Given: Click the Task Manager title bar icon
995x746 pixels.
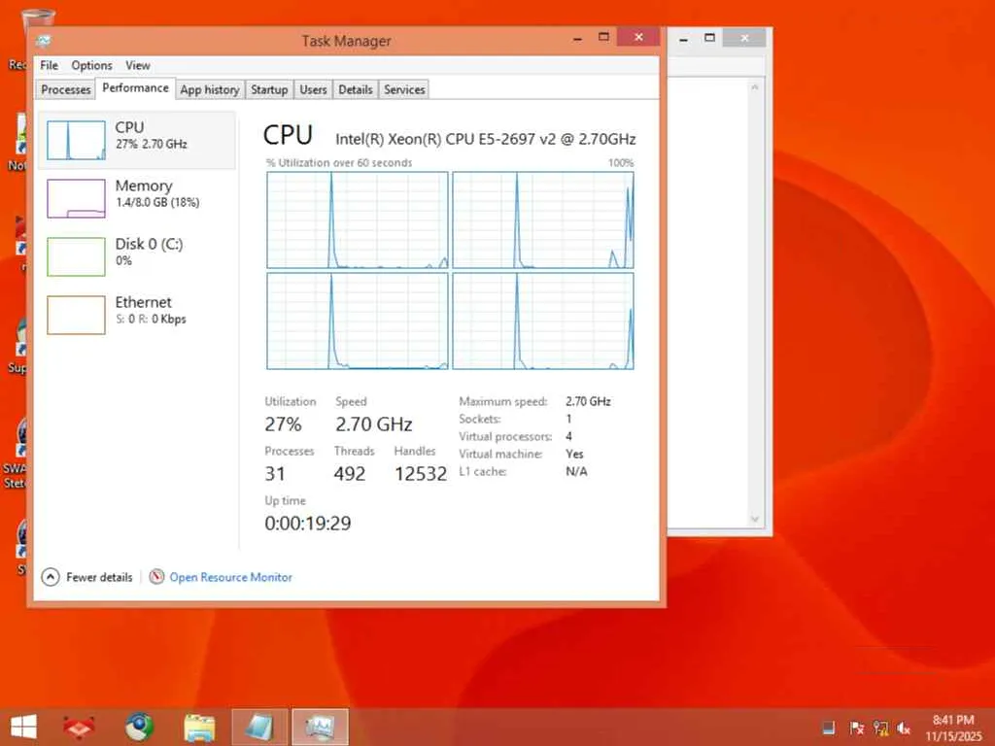Looking at the screenshot, I should point(43,41).
